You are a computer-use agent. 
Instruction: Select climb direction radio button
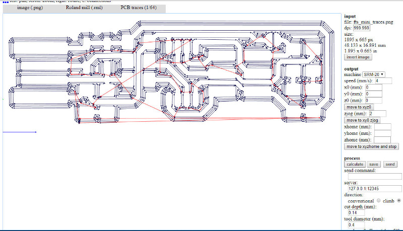click(x=399, y=200)
